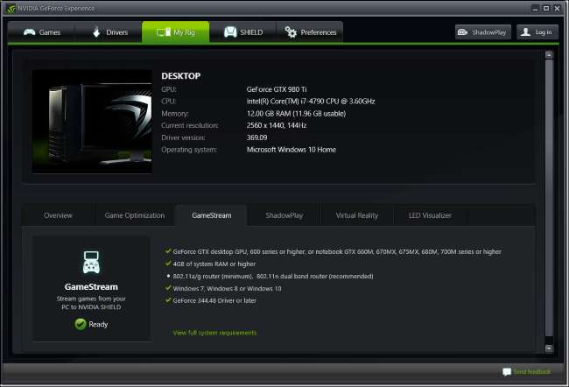Maximize the GeForce Experience window
Viewport: 569px width, 387px height.
pyautogui.click(x=546, y=9)
